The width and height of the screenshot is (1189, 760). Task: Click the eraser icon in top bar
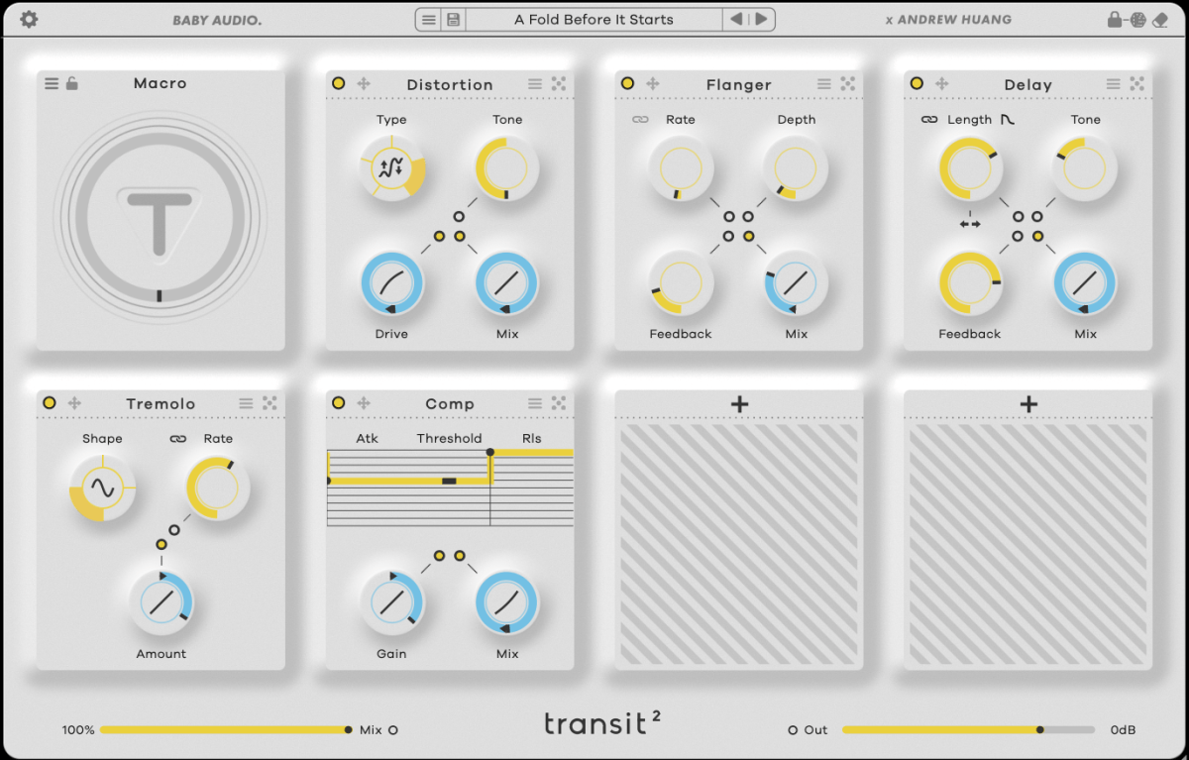point(1162,20)
